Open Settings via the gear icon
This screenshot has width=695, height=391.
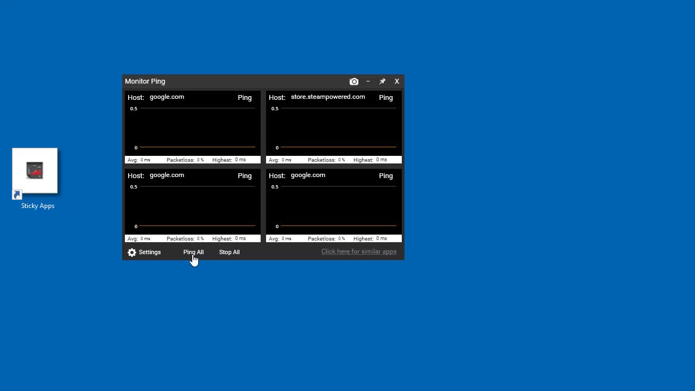click(x=132, y=253)
